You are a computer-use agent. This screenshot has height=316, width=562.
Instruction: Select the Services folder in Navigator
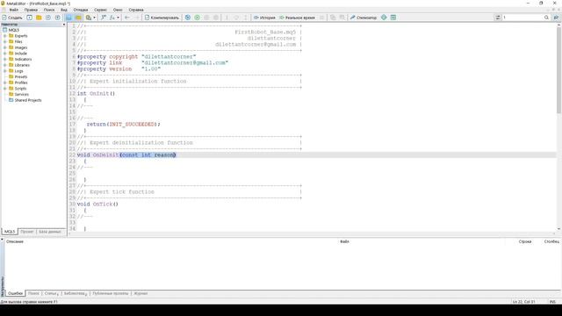[21, 94]
